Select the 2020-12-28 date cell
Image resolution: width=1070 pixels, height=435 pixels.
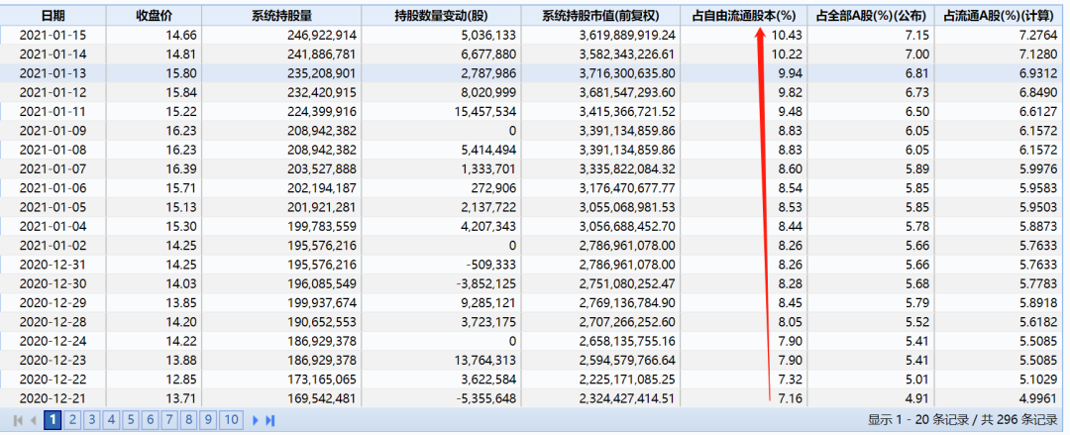53,322
